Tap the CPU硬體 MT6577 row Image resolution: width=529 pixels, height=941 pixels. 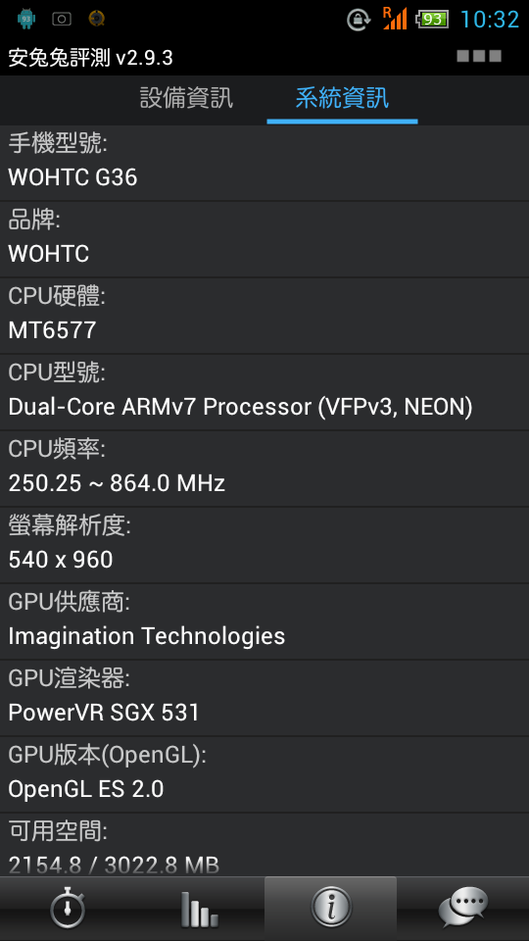(264, 316)
